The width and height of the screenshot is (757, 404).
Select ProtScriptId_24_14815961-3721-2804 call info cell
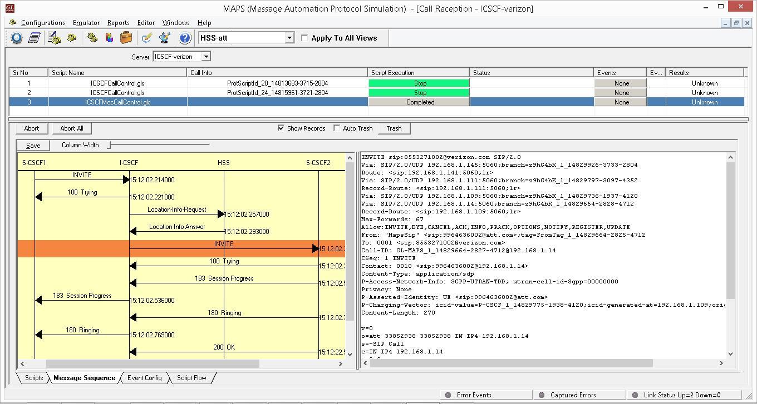277,93
